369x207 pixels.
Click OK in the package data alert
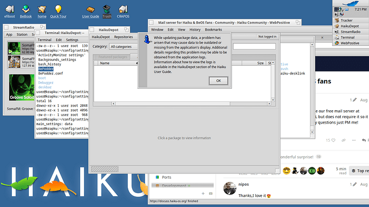pos(218,81)
